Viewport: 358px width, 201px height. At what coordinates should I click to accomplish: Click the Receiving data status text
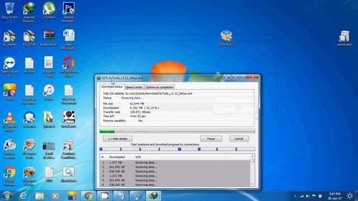point(132,98)
